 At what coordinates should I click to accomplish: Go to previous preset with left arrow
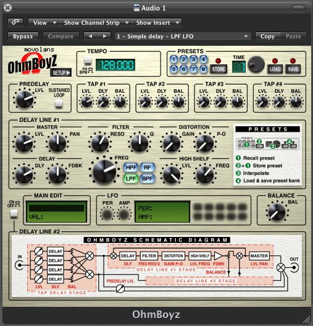tap(90, 36)
